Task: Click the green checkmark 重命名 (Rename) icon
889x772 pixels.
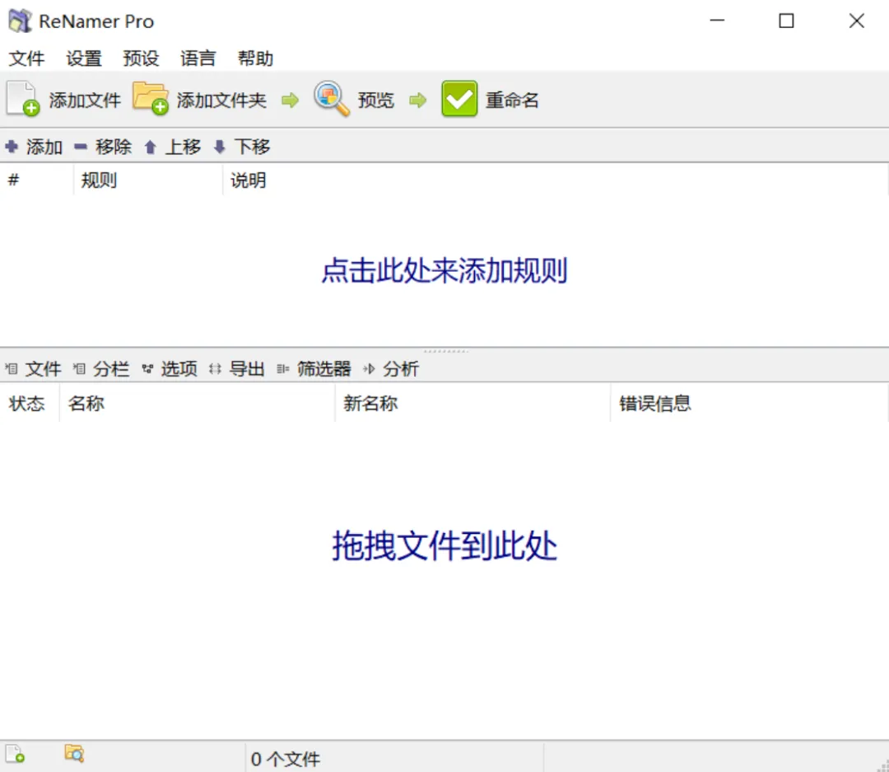Action: click(459, 100)
